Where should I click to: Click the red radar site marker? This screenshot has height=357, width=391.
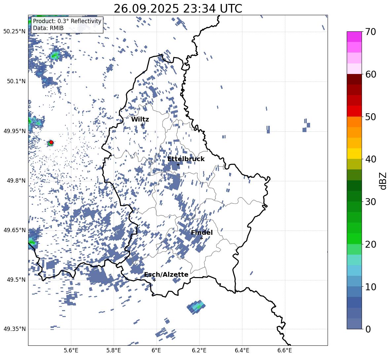(x=51, y=142)
